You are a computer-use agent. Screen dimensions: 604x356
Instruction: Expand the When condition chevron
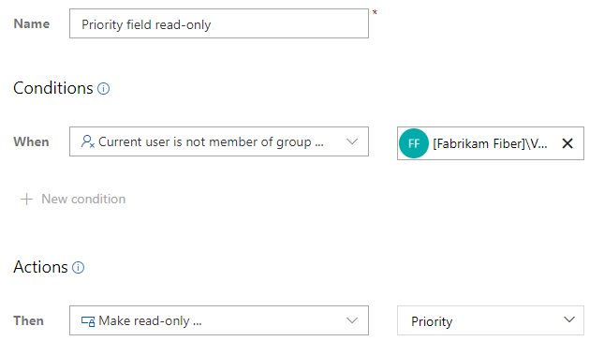coord(352,141)
